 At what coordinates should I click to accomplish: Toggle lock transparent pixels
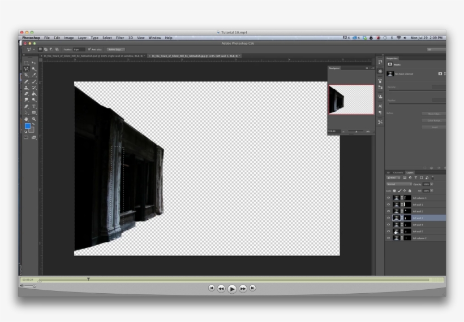(394, 191)
